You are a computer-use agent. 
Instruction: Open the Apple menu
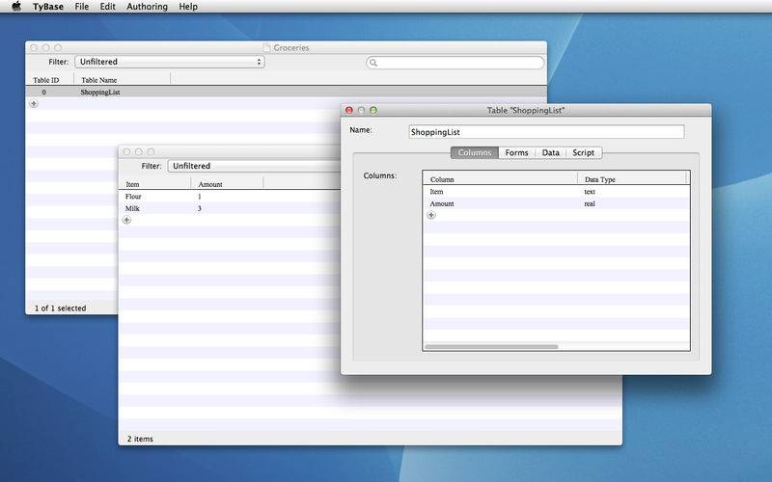click(16, 7)
